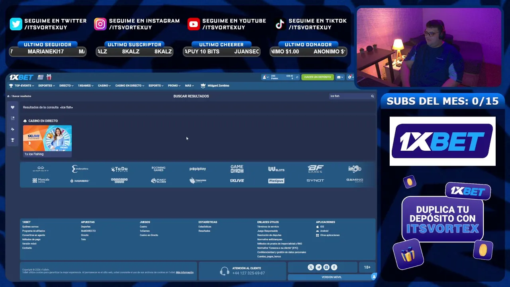Image resolution: width=510 pixels, height=287 pixels.
Task: Open the Telegram footer social icon
Action: point(318,267)
